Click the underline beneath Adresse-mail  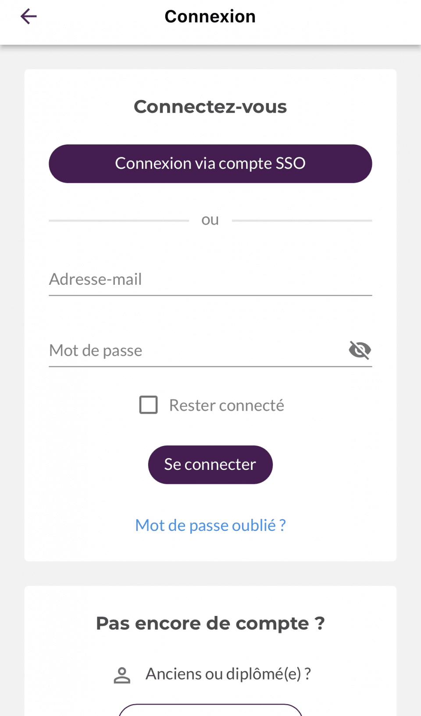pos(210,296)
